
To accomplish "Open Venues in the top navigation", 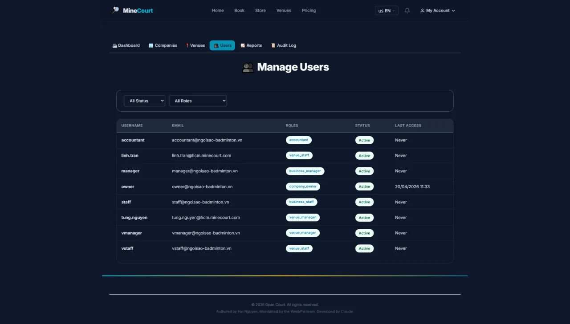I will pos(284,11).
